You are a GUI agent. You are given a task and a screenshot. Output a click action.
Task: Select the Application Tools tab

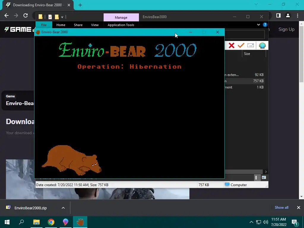[121, 25]
